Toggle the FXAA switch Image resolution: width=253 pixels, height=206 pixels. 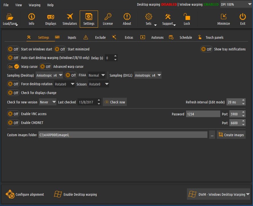click(x=71, y=75)
